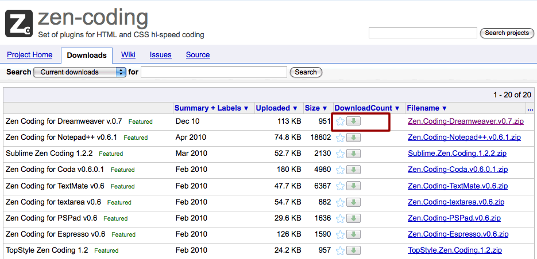537x259 pixels.
Task: Go to the Project Home tab
Action: pyautogui.click(x=30, y=54)
